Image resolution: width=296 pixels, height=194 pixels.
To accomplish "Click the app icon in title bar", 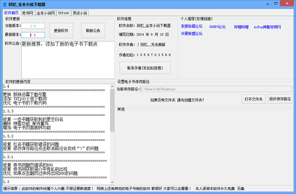I will click(x=5, y=4).
